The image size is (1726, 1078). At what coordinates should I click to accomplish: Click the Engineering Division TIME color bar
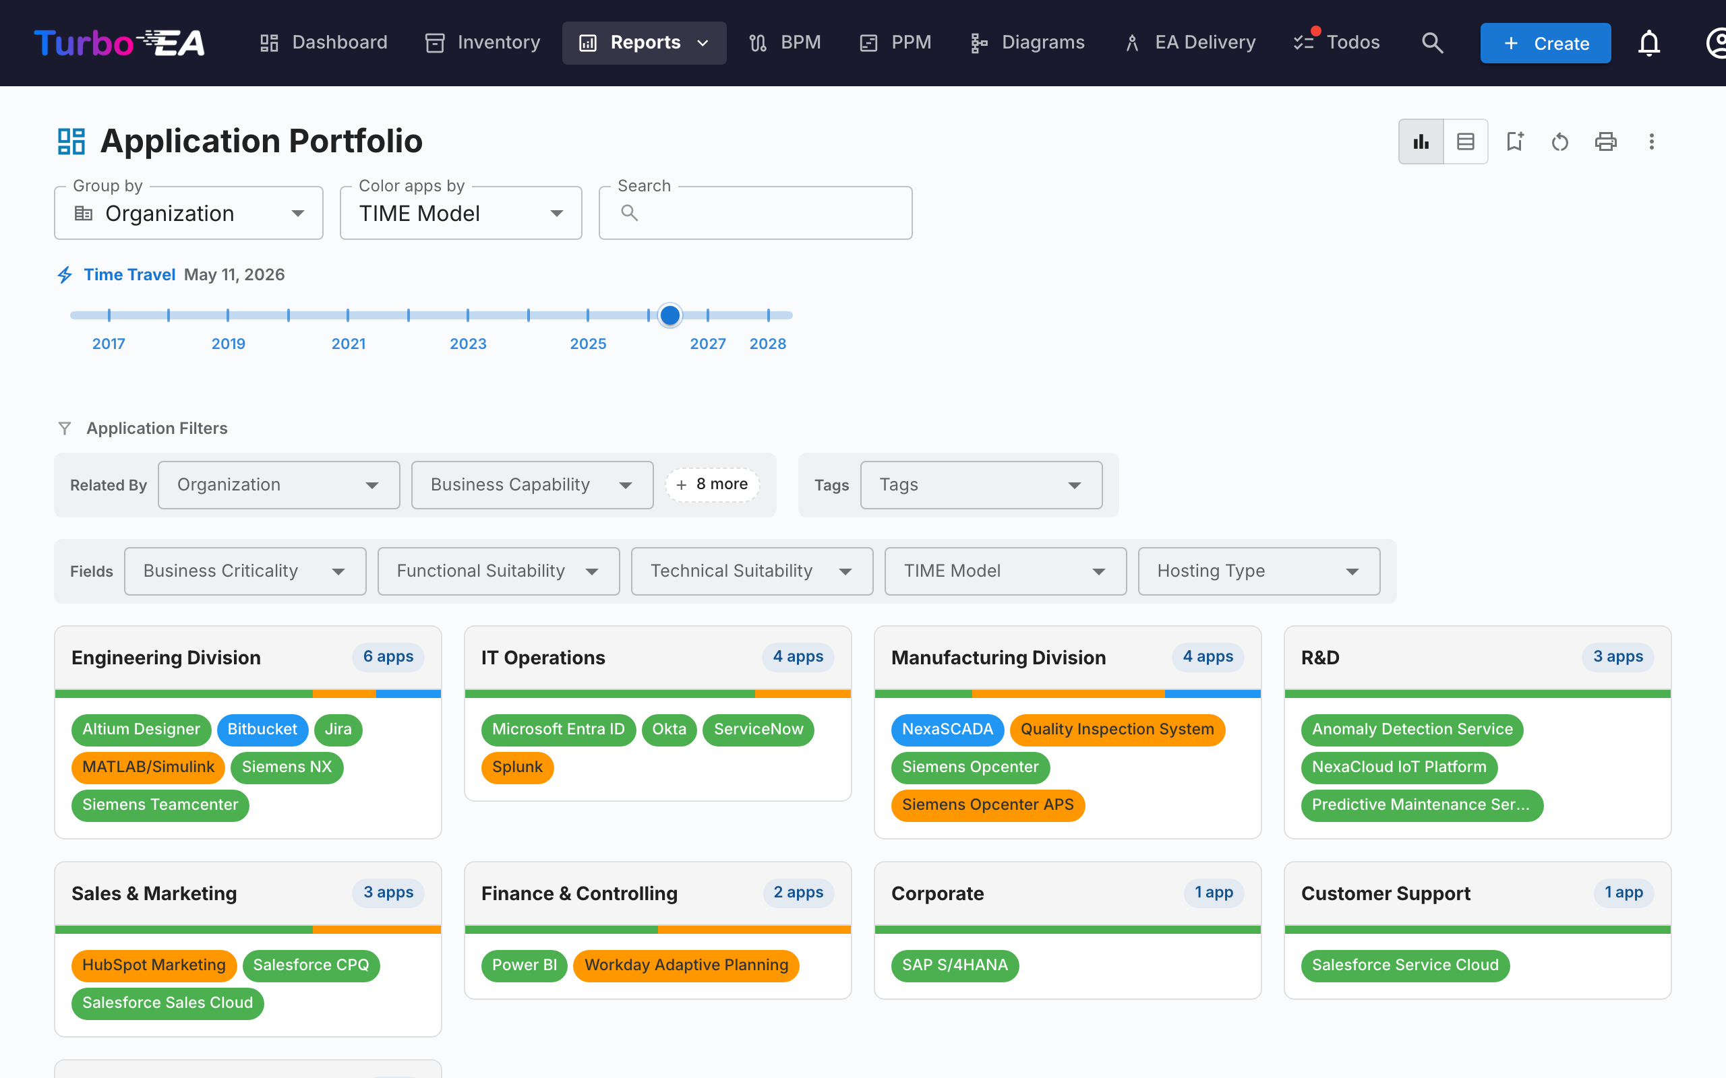coord(247,694)
